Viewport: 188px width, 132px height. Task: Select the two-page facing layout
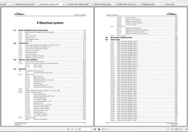(x=176, y=130)
